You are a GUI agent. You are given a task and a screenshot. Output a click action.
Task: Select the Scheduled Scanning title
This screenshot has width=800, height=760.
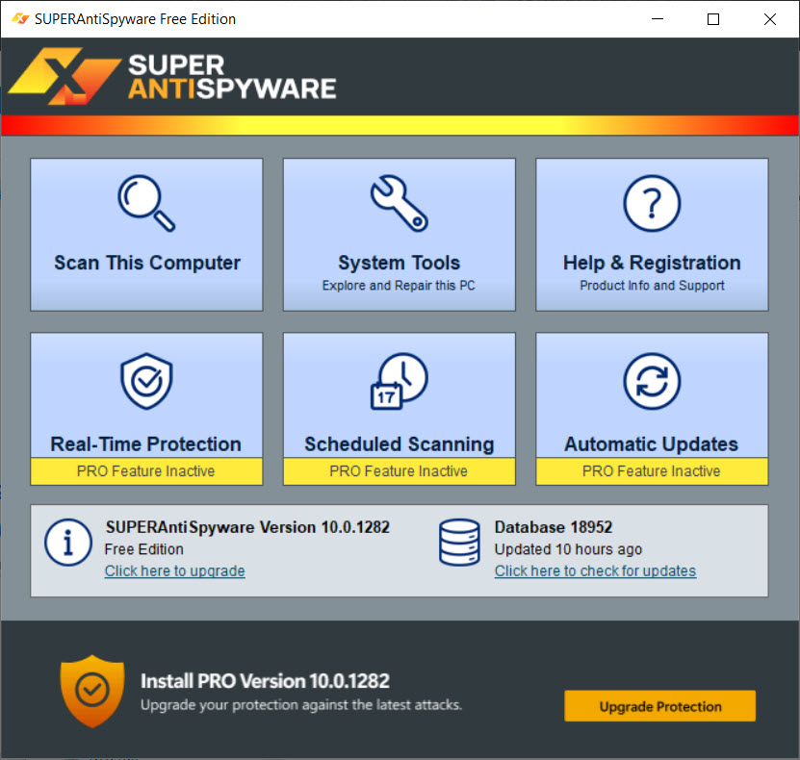pos(399,443)
